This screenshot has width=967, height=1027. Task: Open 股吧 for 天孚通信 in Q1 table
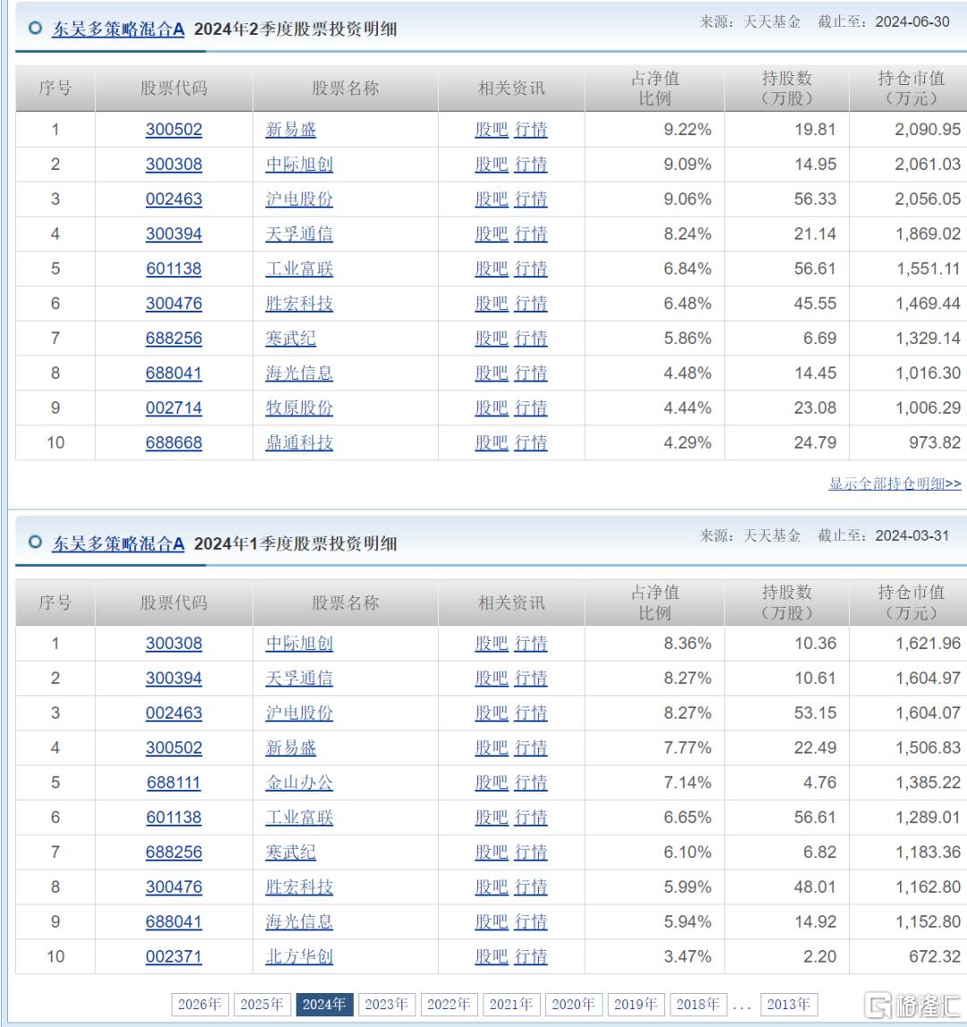(x=492, y=679)
